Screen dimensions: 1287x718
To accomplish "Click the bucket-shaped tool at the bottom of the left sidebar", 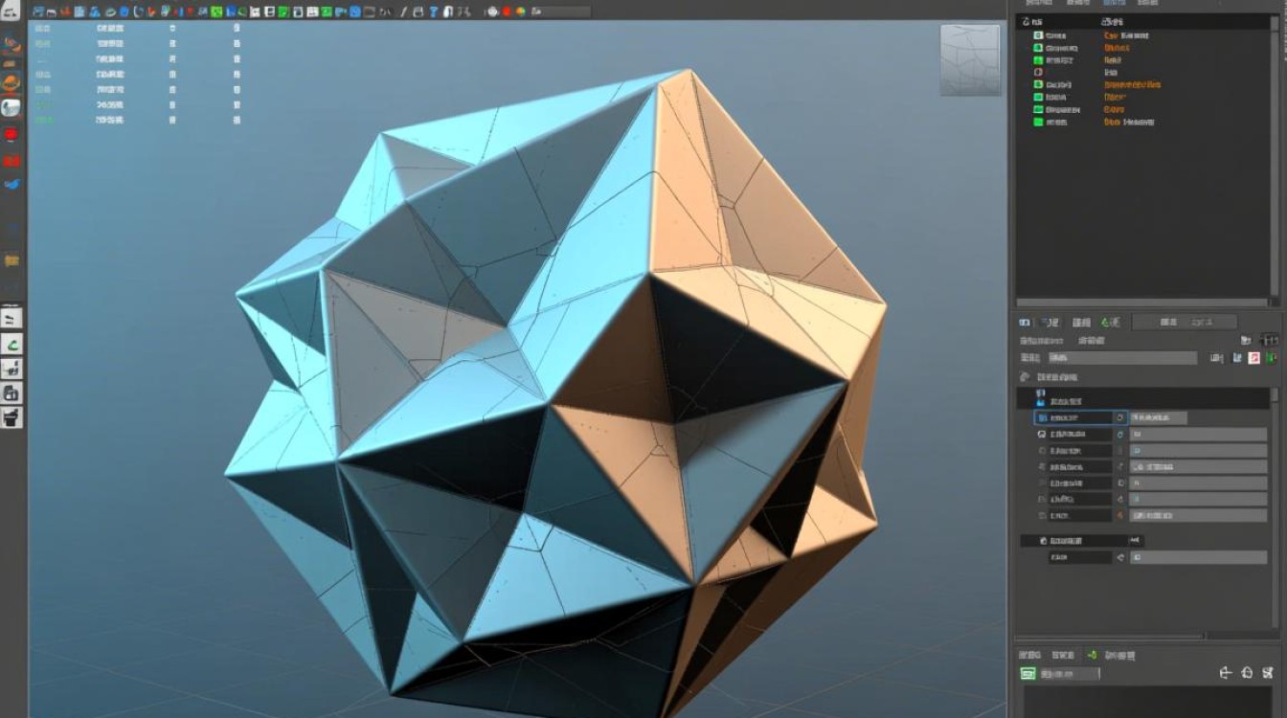I will coord(11,416).
